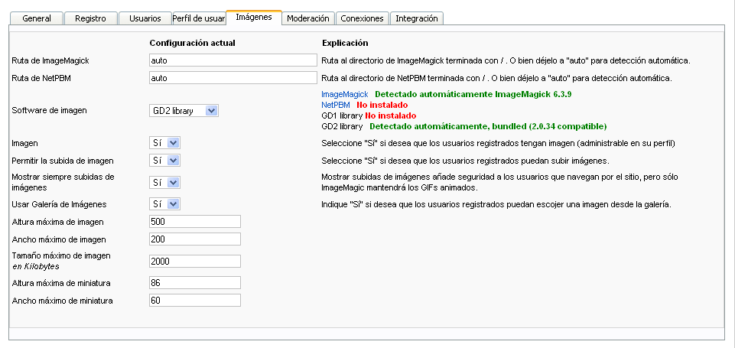Click the Tamaño máximo de imagen field

click(195, 262)
